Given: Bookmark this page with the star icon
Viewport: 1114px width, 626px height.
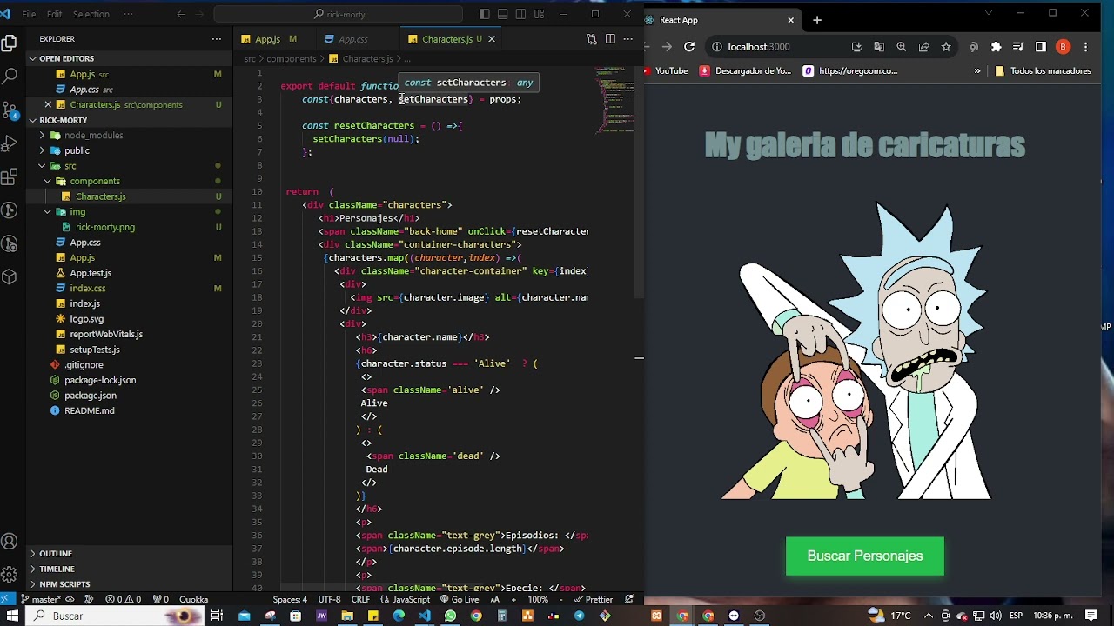Looking at the screenshot, I should click(x=946, y=47).
